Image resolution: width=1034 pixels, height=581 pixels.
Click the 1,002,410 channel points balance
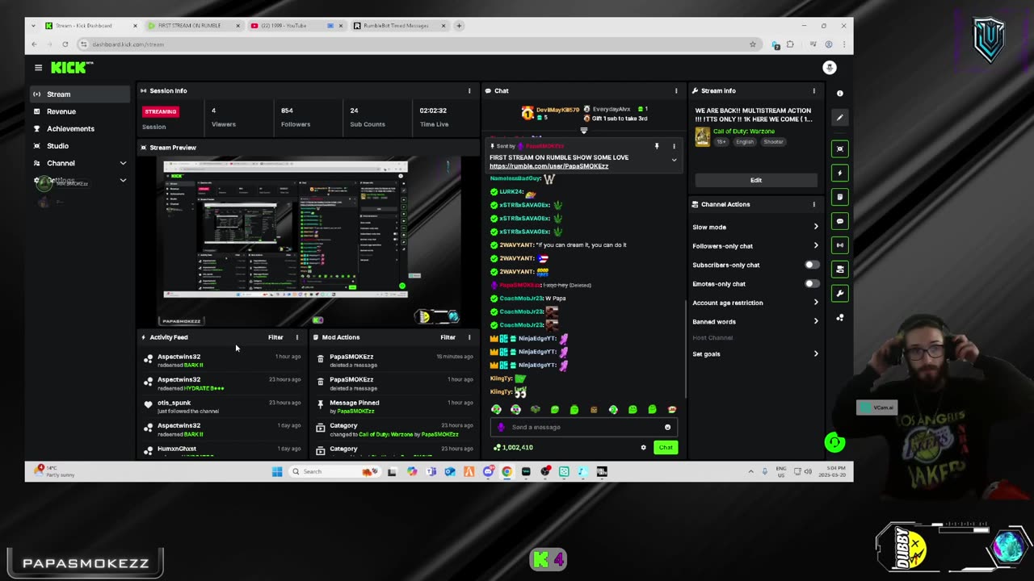pyautogui.click(x=513, y=447)
